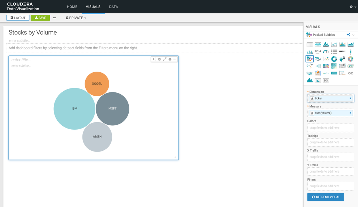
Task: Choose the list-lines visual type icon
Action: click(x=334, y=52)
